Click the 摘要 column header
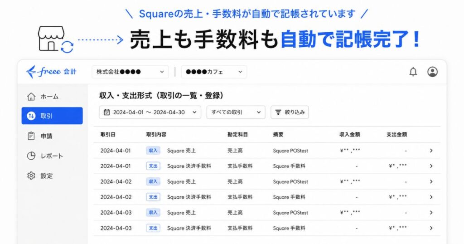 click(278, 134)
